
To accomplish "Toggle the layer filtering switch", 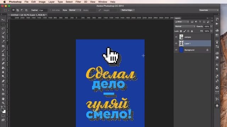I will click(212, 22).
